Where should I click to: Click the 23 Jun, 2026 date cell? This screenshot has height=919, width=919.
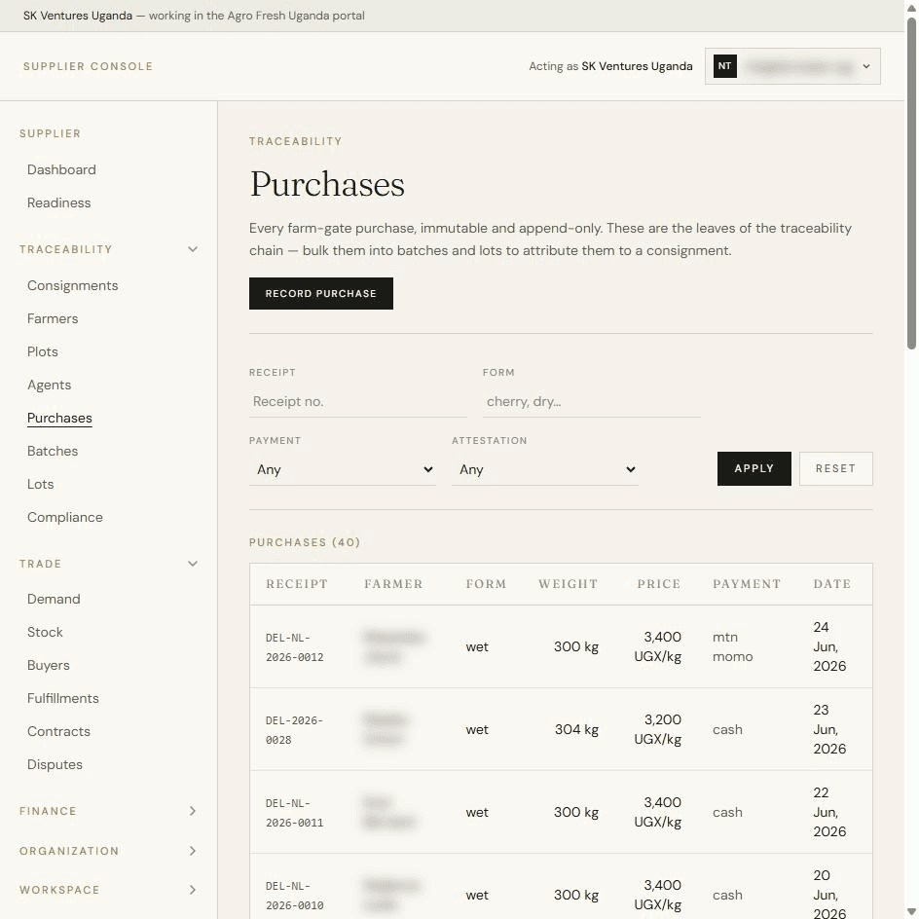829,730
